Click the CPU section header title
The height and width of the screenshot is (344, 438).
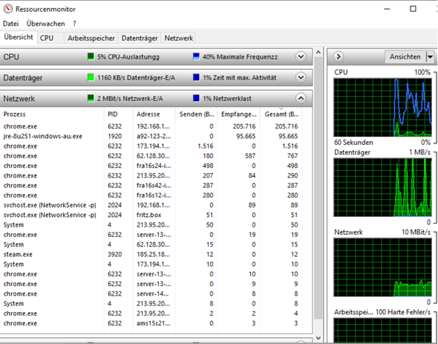coord(11,56)
